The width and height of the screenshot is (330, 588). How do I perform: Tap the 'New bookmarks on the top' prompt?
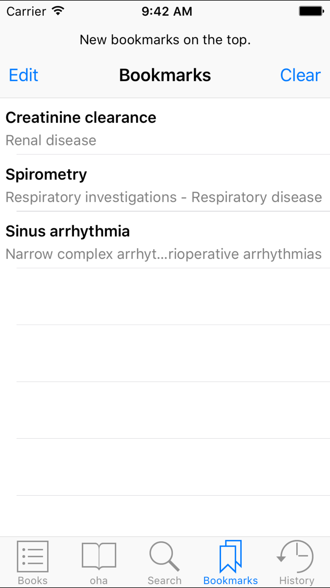pos(165,40)
